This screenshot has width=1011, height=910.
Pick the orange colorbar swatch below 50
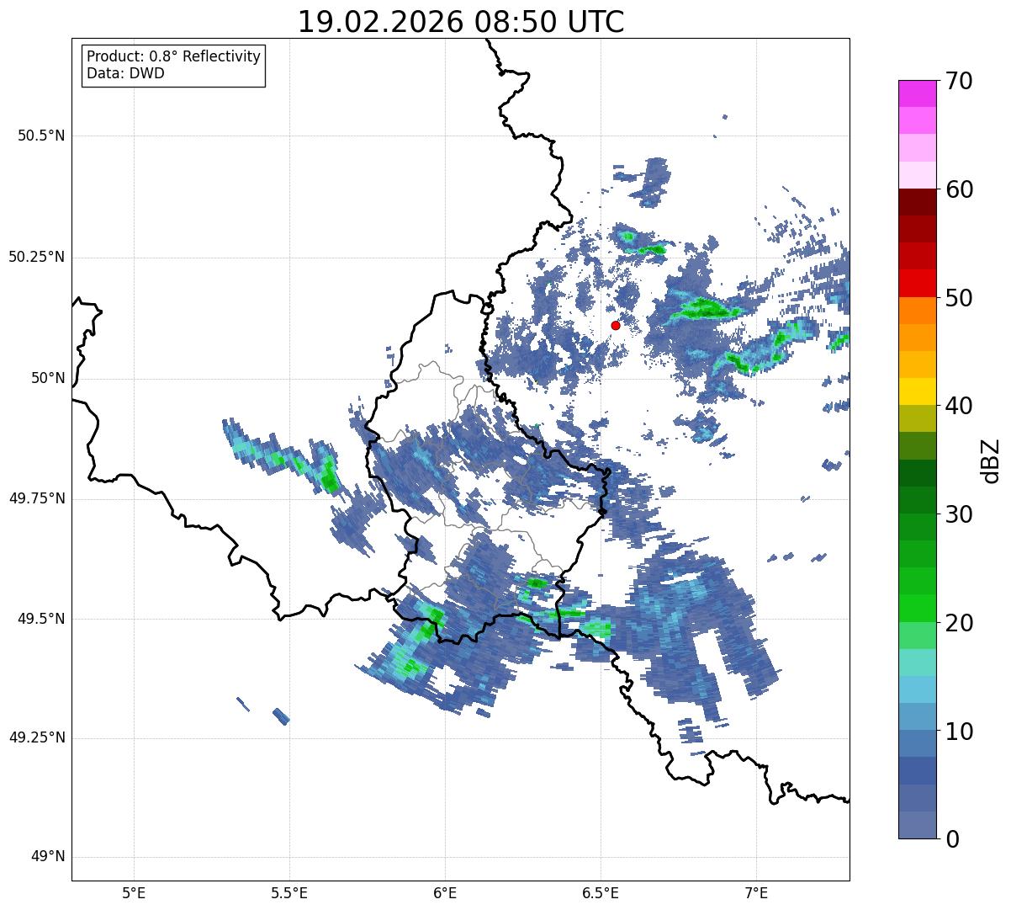pyautogui.click(x=918, y=311)
